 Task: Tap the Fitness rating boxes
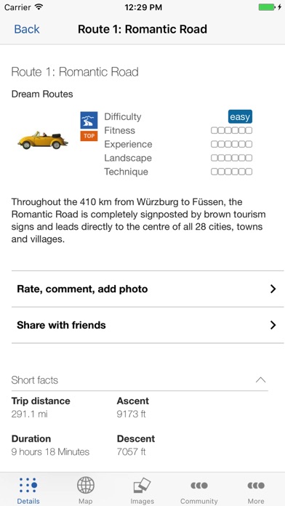click(231, 131)
